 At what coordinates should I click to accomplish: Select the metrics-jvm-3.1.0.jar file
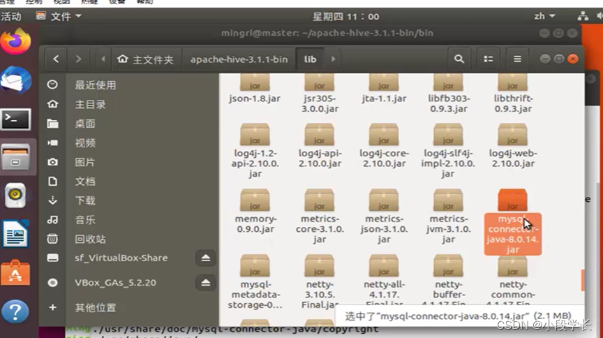pos(448,216)
